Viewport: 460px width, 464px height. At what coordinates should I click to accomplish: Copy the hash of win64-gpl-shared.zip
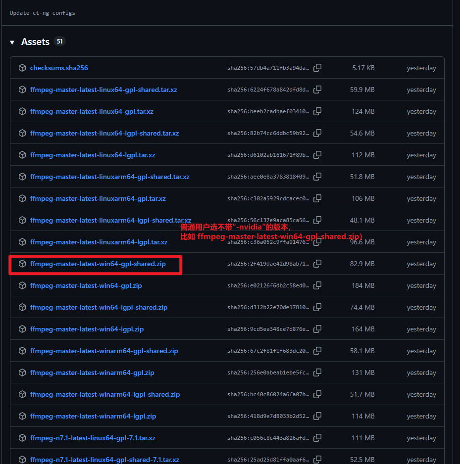(317, 264)
